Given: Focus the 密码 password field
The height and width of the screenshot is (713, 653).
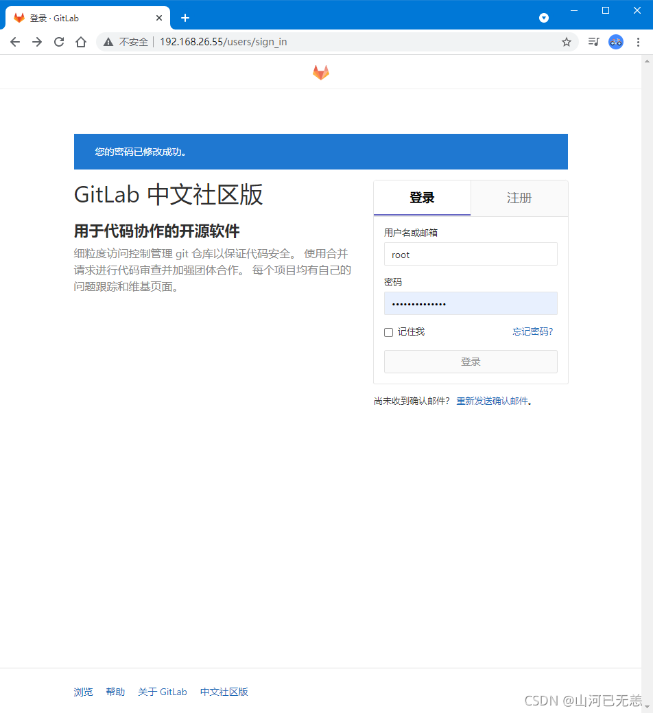Looking at the screenshot, I should coord(471,303).
